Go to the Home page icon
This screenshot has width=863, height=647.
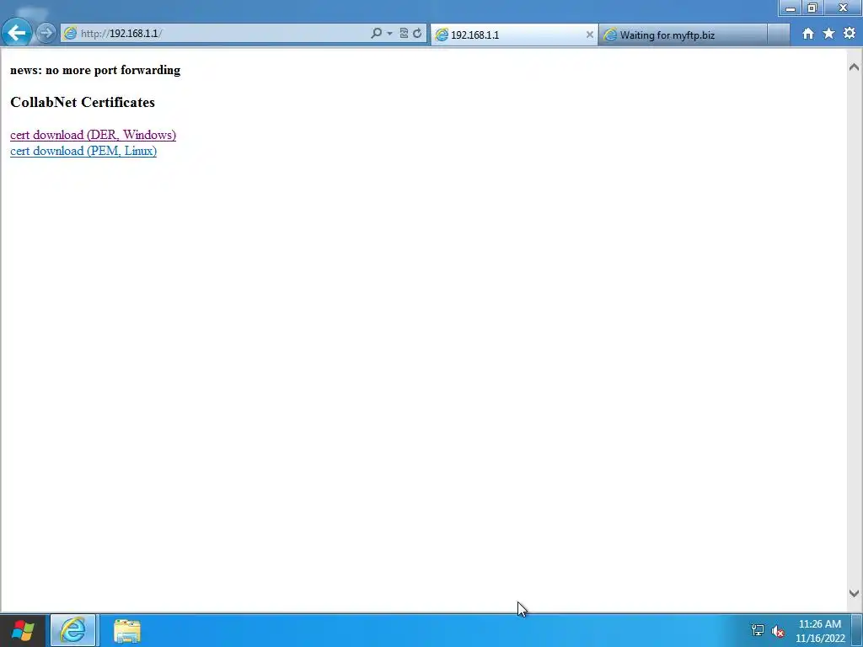coord(807,34)
